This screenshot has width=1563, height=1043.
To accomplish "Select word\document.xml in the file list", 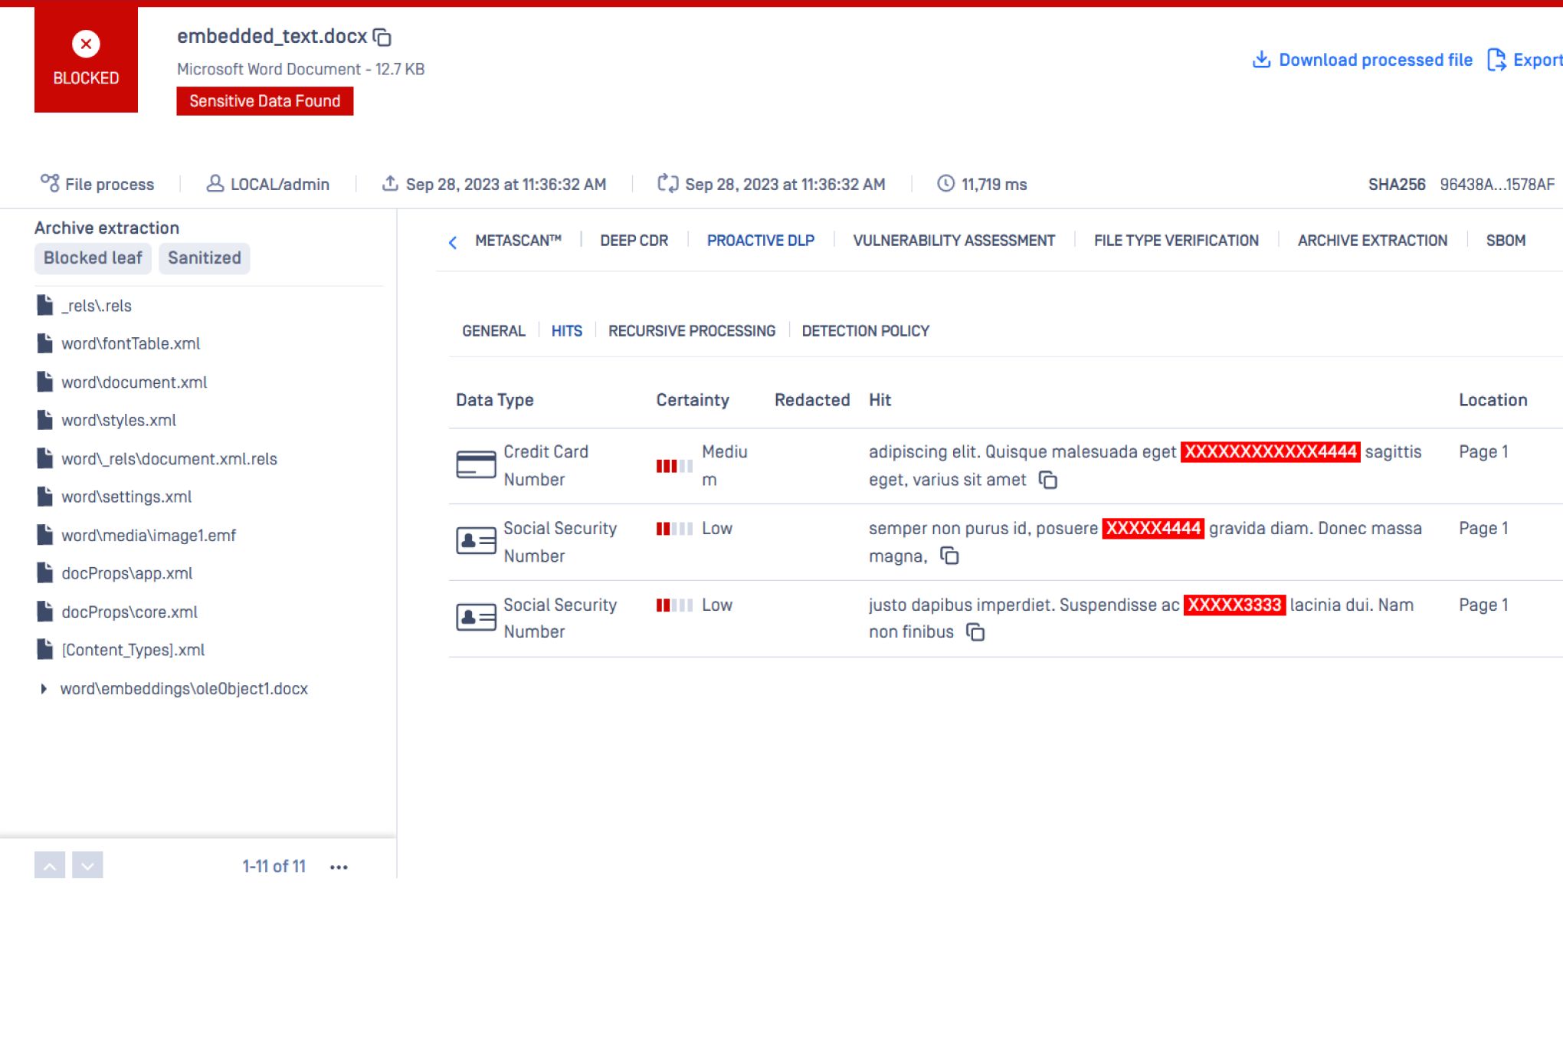I will (134, 382).
